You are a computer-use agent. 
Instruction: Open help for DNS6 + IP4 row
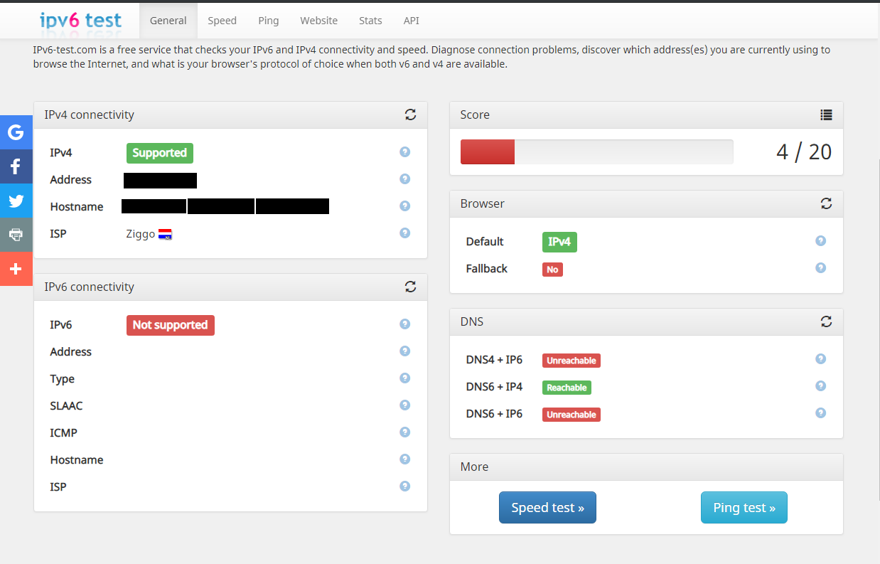point(820,386)
